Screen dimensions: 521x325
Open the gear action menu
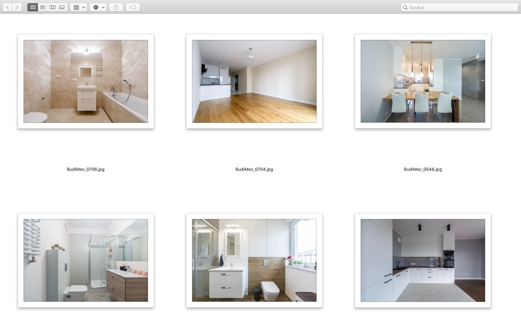tap(98, 7)
